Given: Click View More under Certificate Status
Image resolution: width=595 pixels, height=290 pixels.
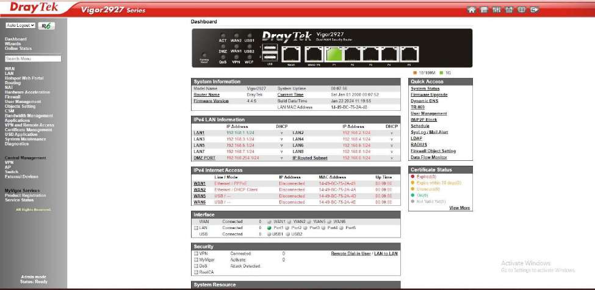Looking at the screenshot, I should point(459,208).
